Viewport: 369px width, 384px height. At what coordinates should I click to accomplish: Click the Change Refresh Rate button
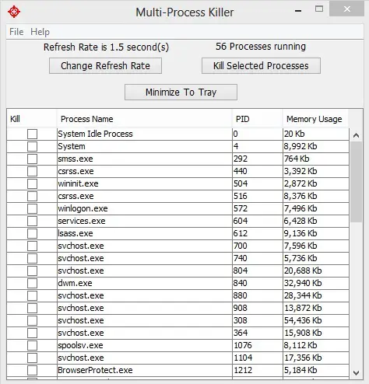pos(105,66)
